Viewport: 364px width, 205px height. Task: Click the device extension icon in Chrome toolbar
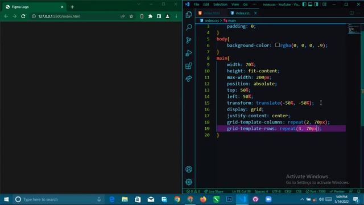(142, 17)
